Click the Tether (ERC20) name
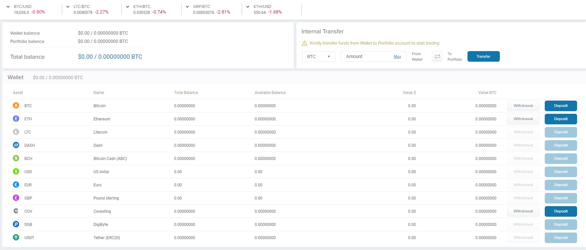This screenshot has width=586, height=250. click(x=107, y=238)
